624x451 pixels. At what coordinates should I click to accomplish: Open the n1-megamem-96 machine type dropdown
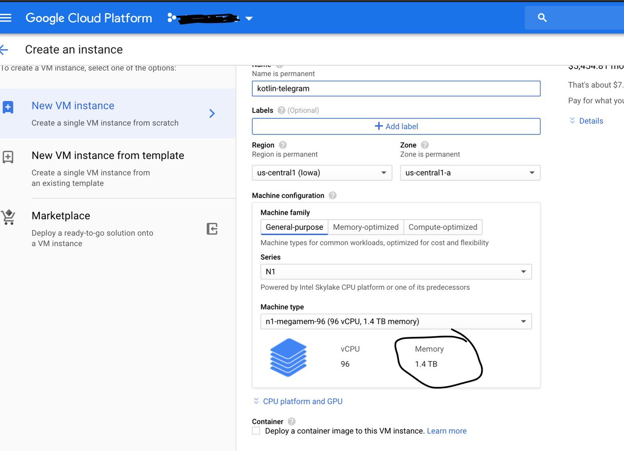[x=396, y=321]
